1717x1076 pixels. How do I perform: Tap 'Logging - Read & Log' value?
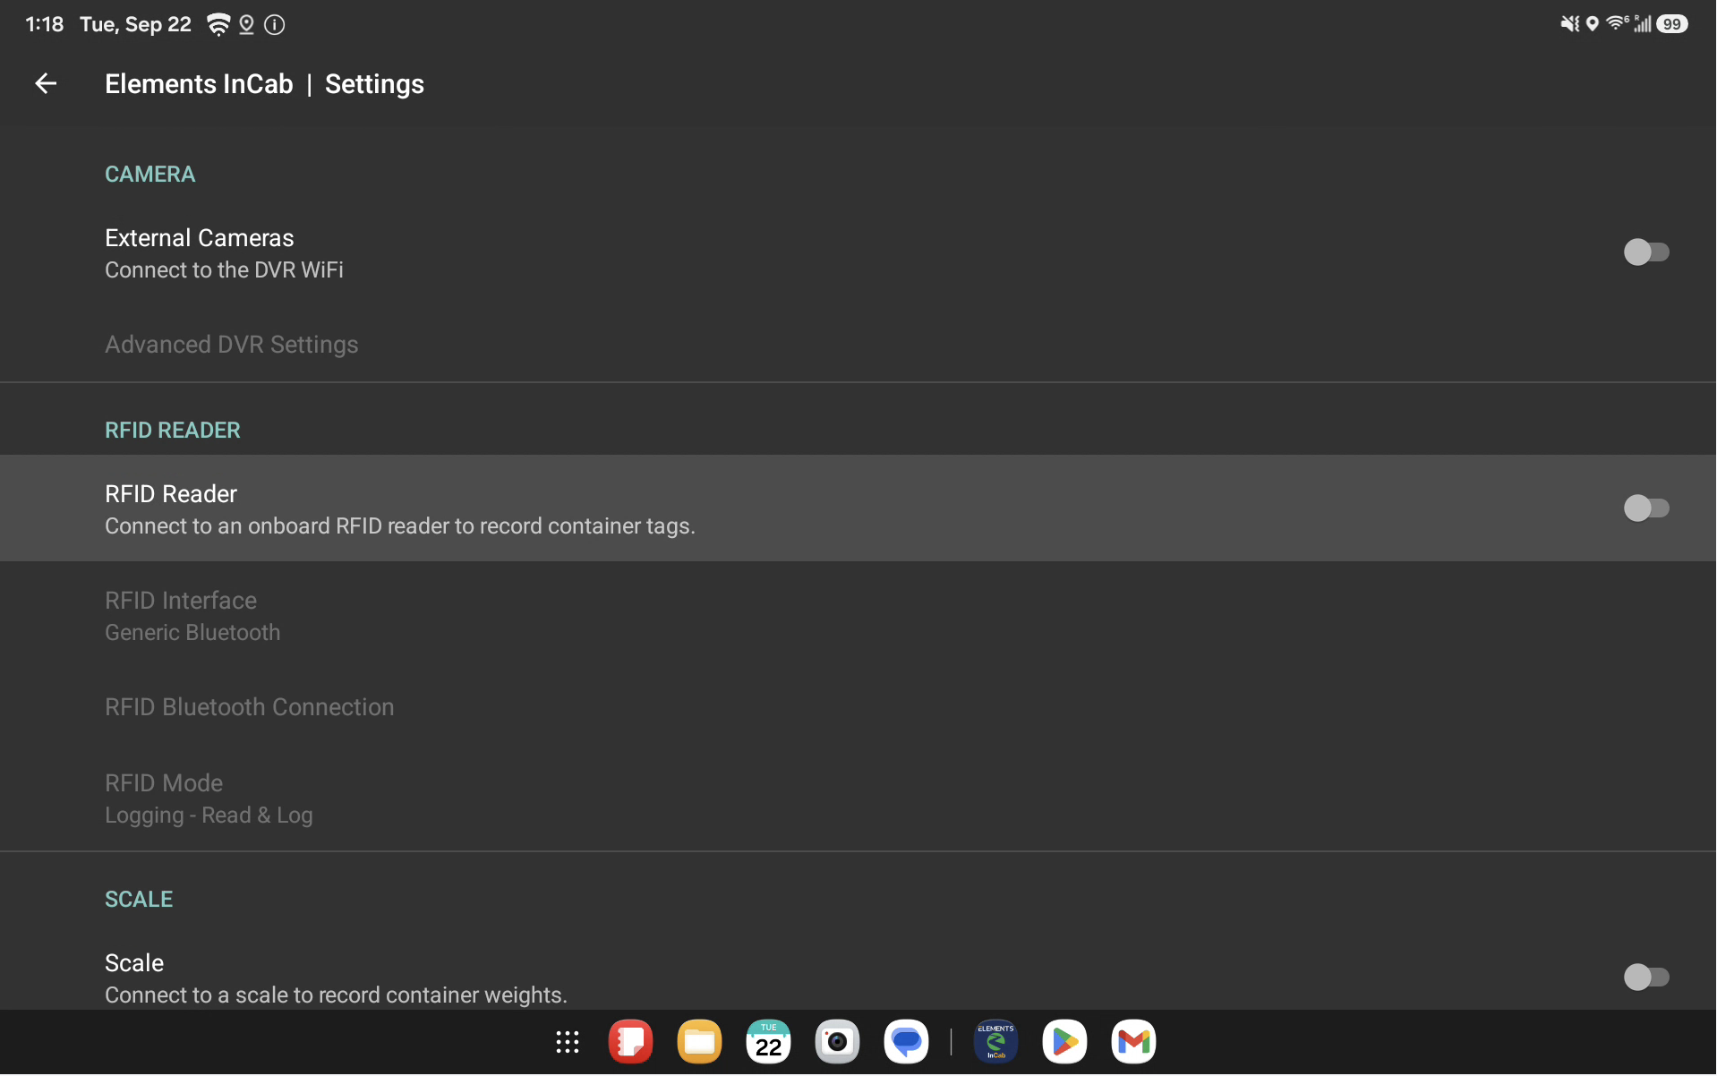tap(209, 816)
